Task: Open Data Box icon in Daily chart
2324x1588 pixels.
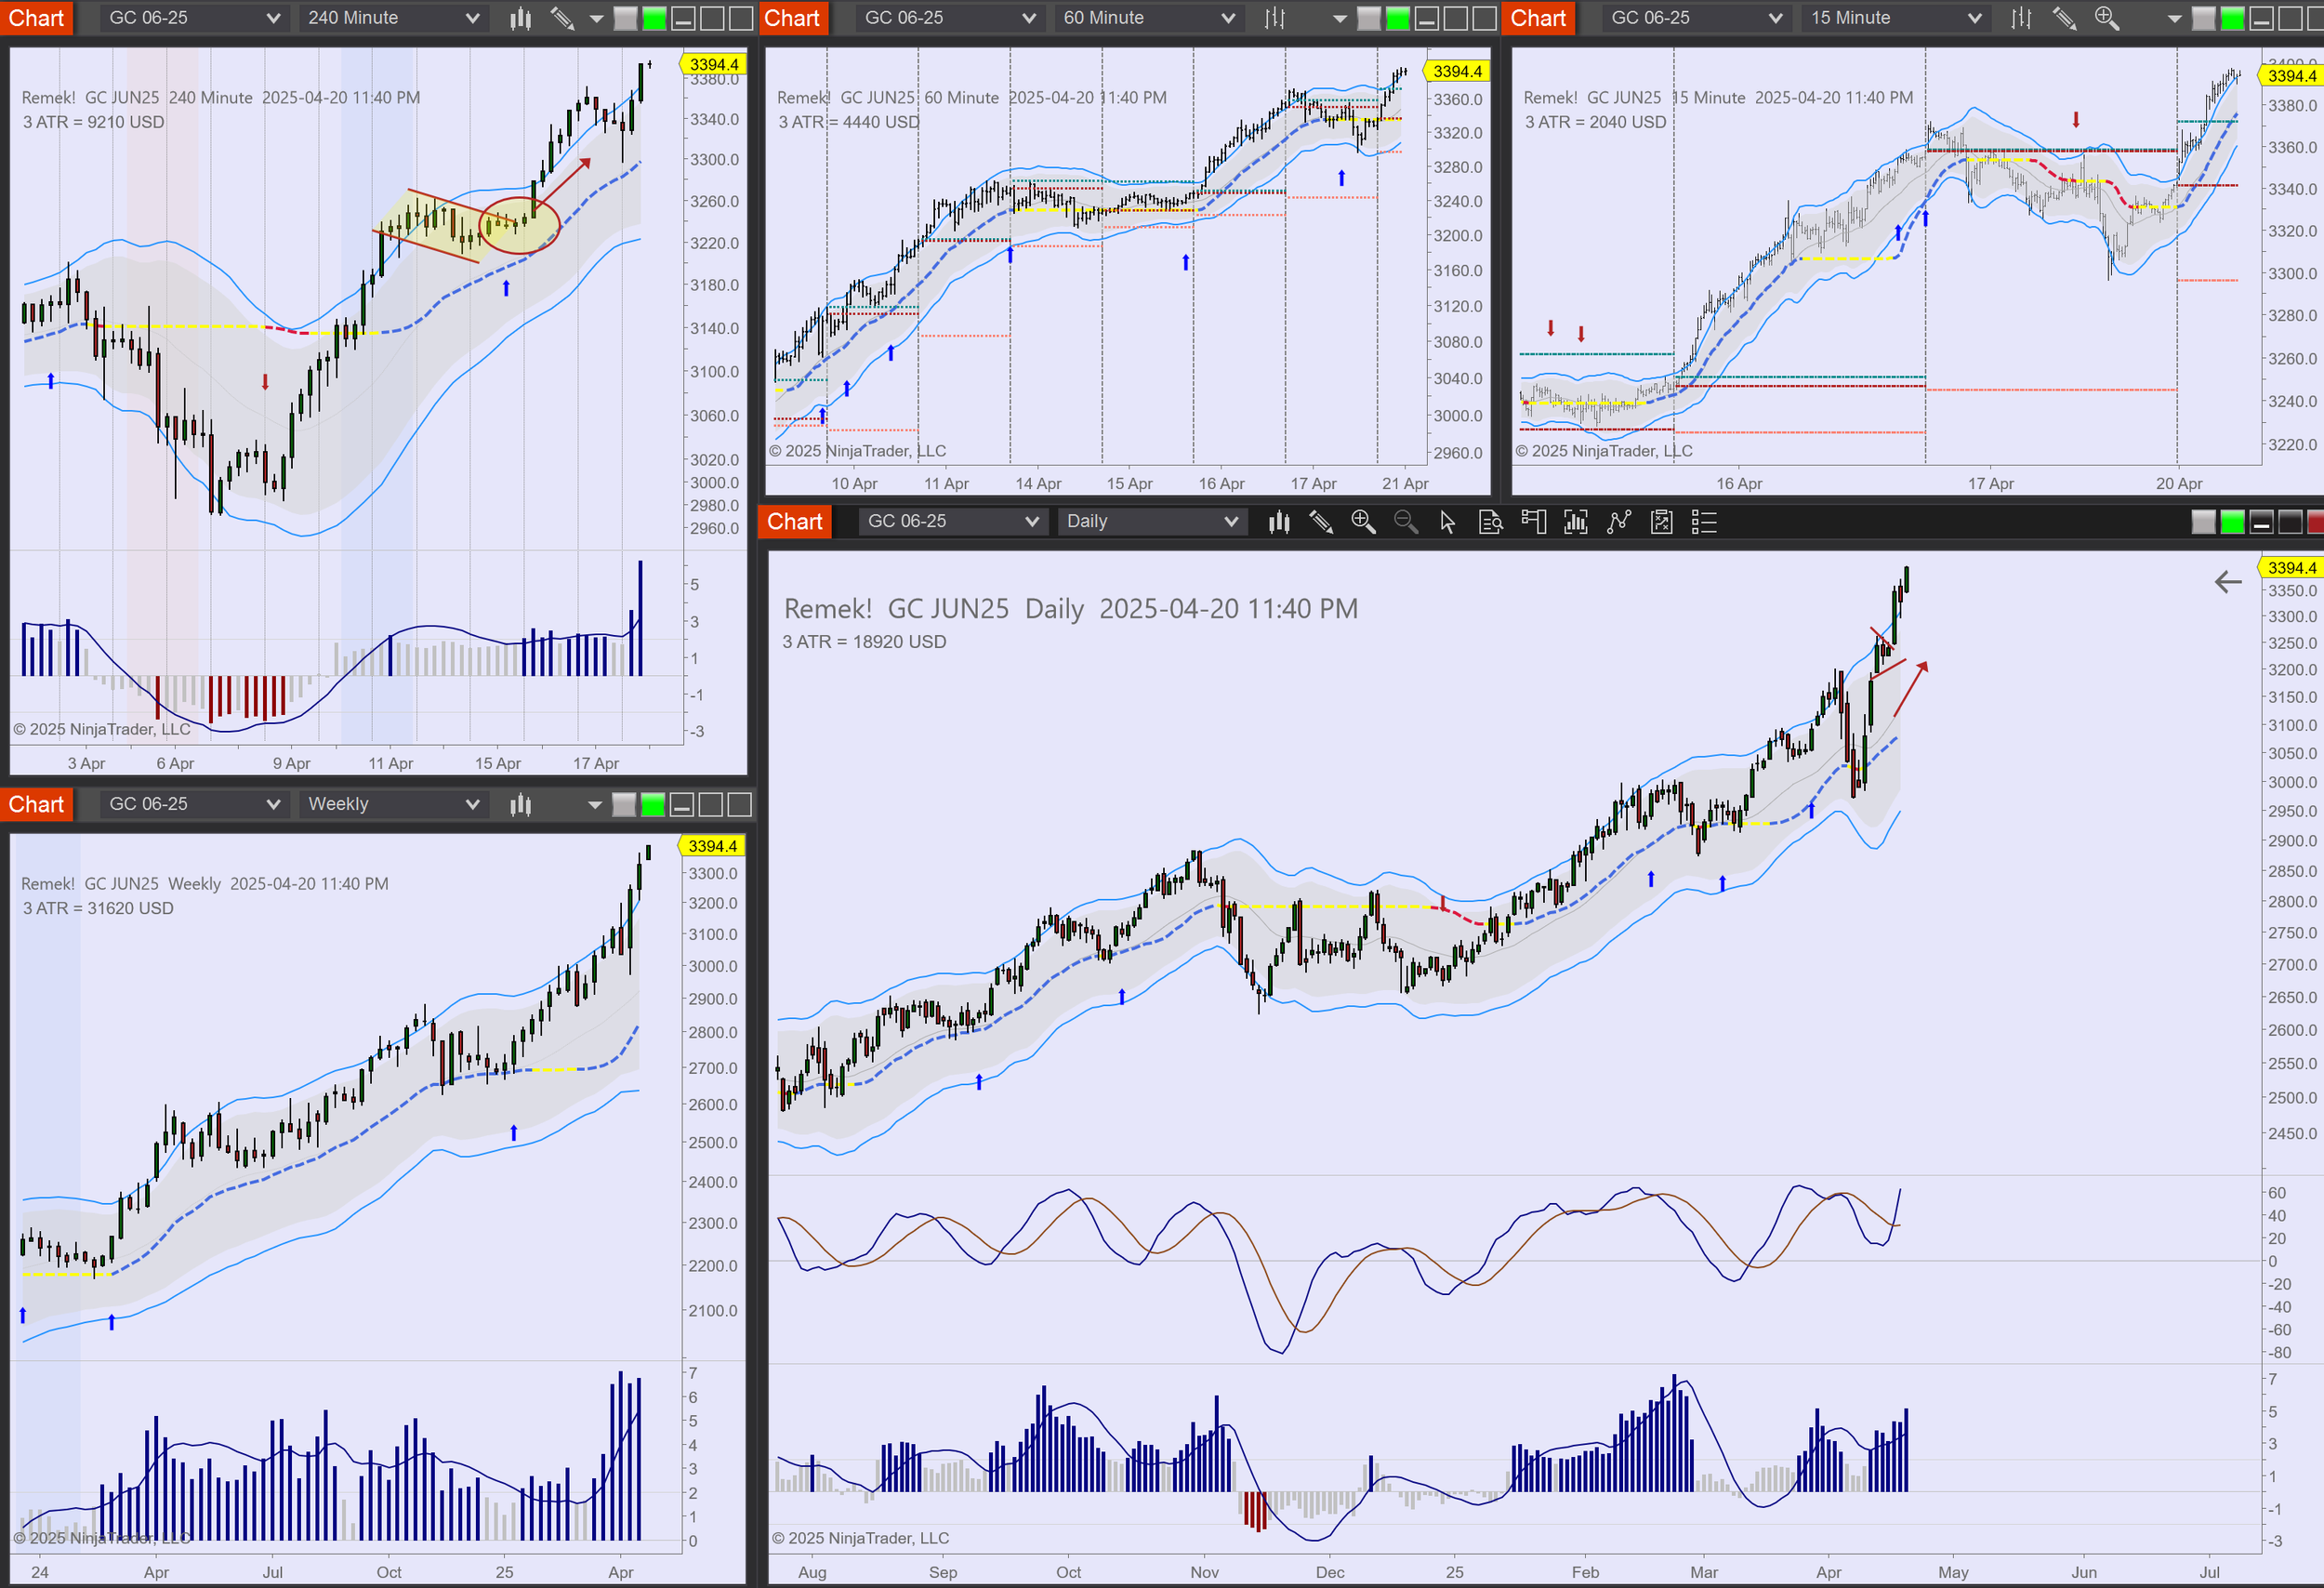Action: click(x=1490, y=522)
